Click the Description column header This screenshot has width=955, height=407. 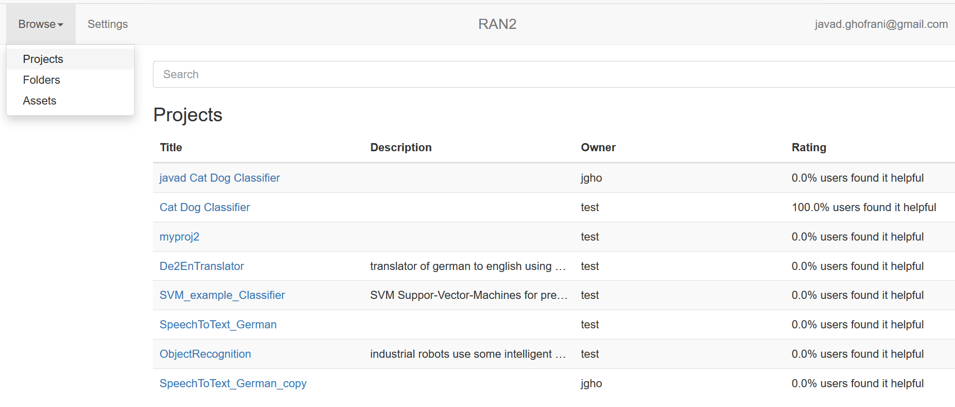401,148
